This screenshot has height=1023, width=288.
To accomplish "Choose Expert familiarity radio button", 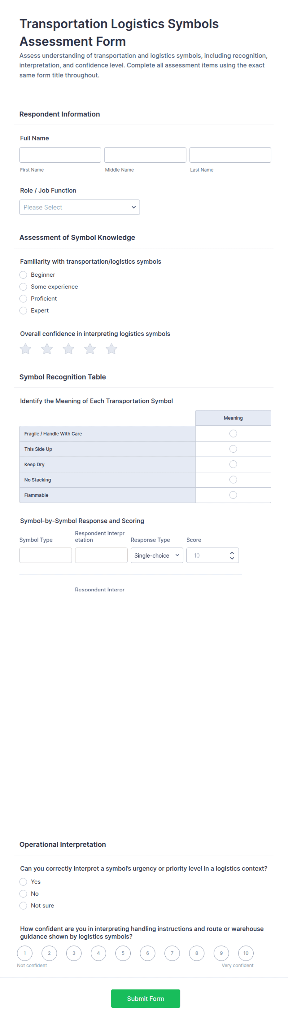I will click(24, 310).
